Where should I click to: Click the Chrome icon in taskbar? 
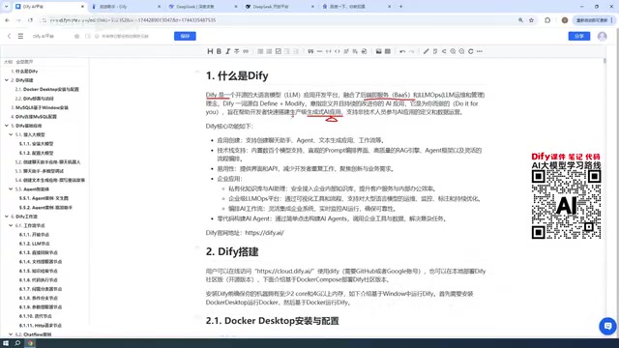point(30,343)
